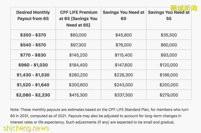Click the $279,000 savings at 55 value
201x133 pixels.
[x=169, y=95]
